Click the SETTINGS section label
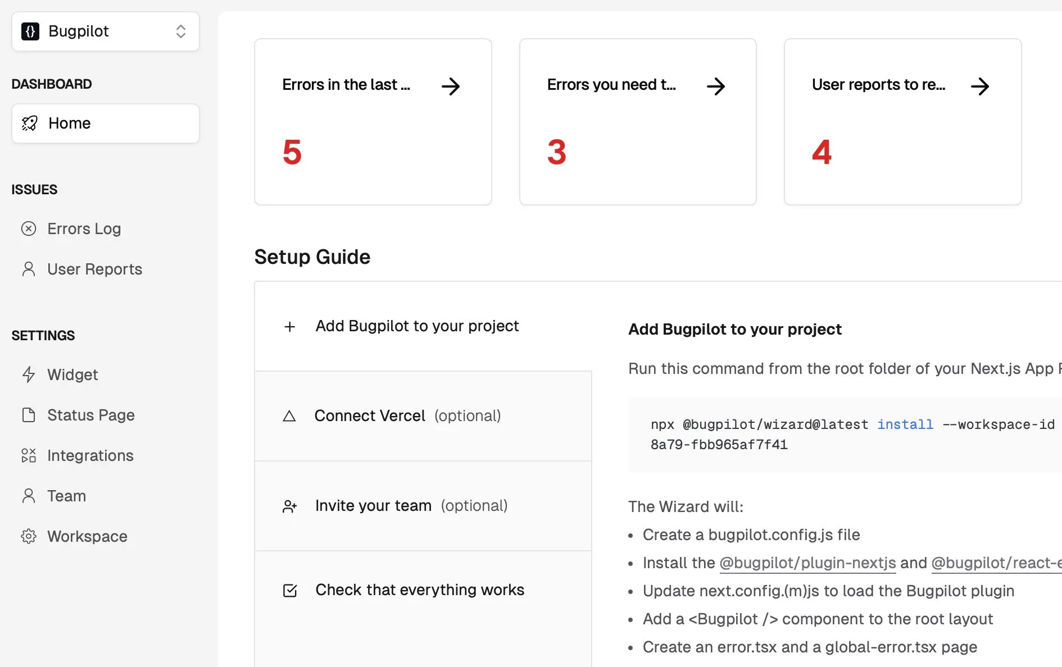The height and width of the screenshot is (667, 1062). point(43,336)
